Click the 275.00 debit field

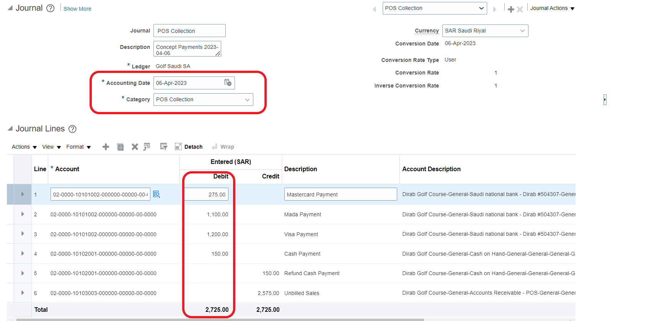[206, 194]
